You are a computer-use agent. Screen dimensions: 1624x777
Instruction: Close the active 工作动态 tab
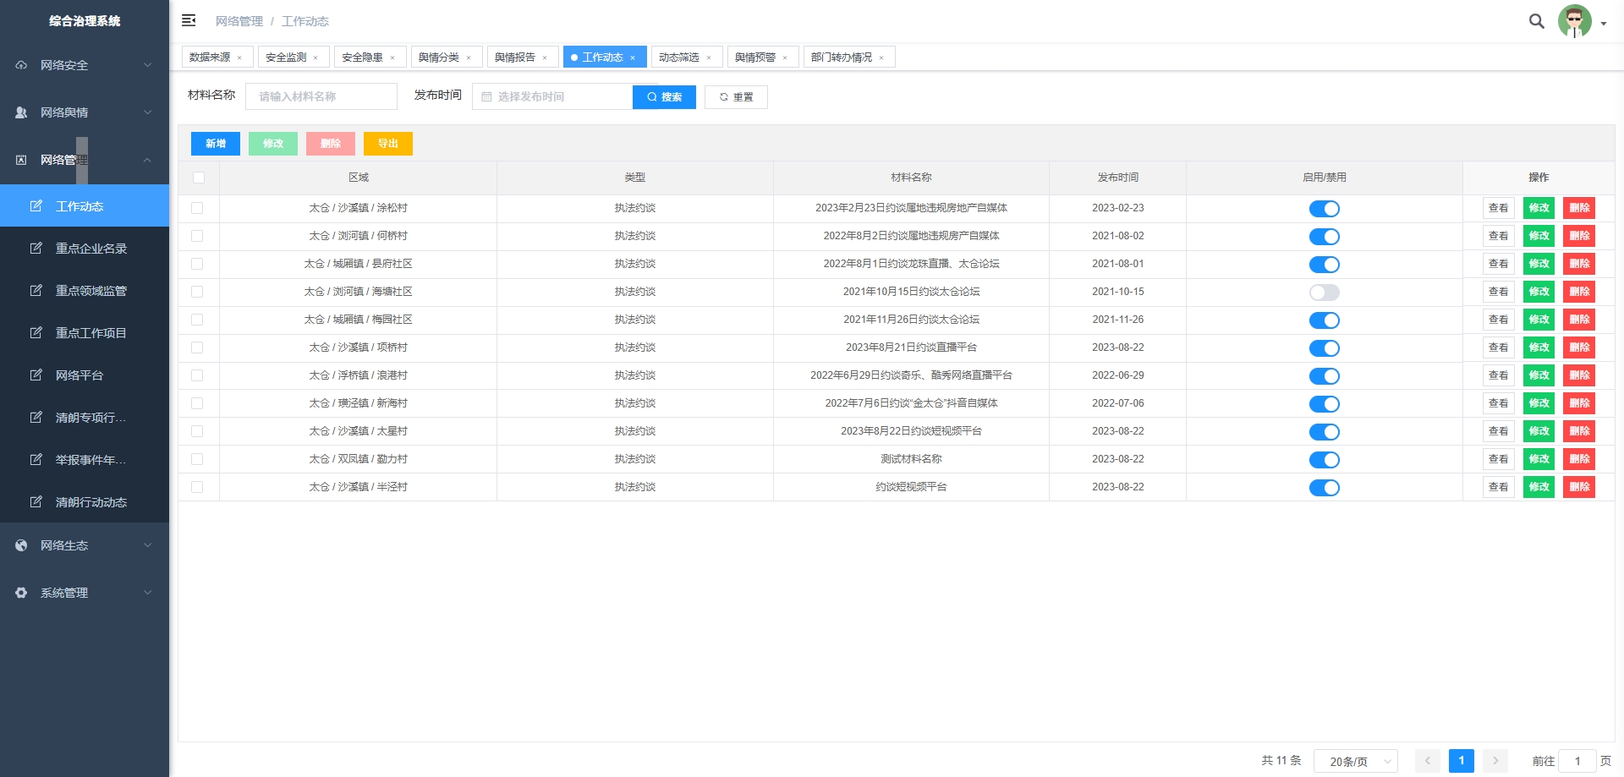pyautogui.click(x=633, y=57)
